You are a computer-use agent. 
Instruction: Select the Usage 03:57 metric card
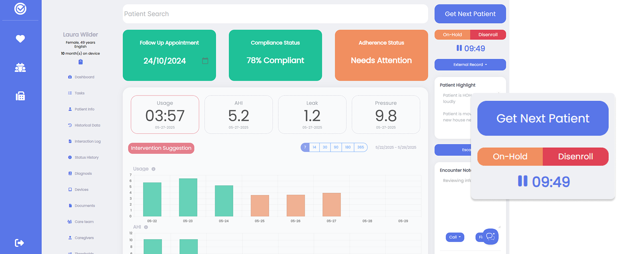(x=165, y=114)
